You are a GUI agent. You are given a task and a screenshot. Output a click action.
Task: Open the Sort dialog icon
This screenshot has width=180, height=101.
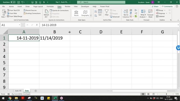[100, 12]
